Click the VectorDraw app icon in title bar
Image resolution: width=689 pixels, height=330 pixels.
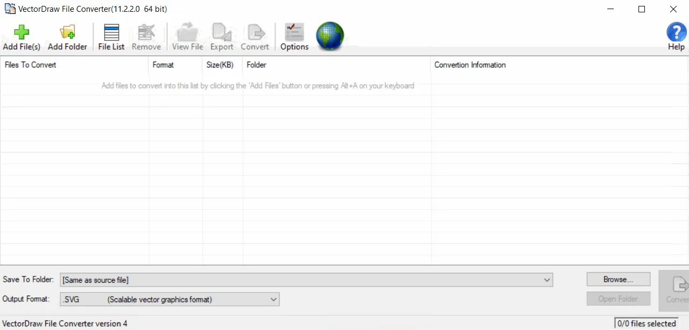pyautogui.click(x=9, y=9)
